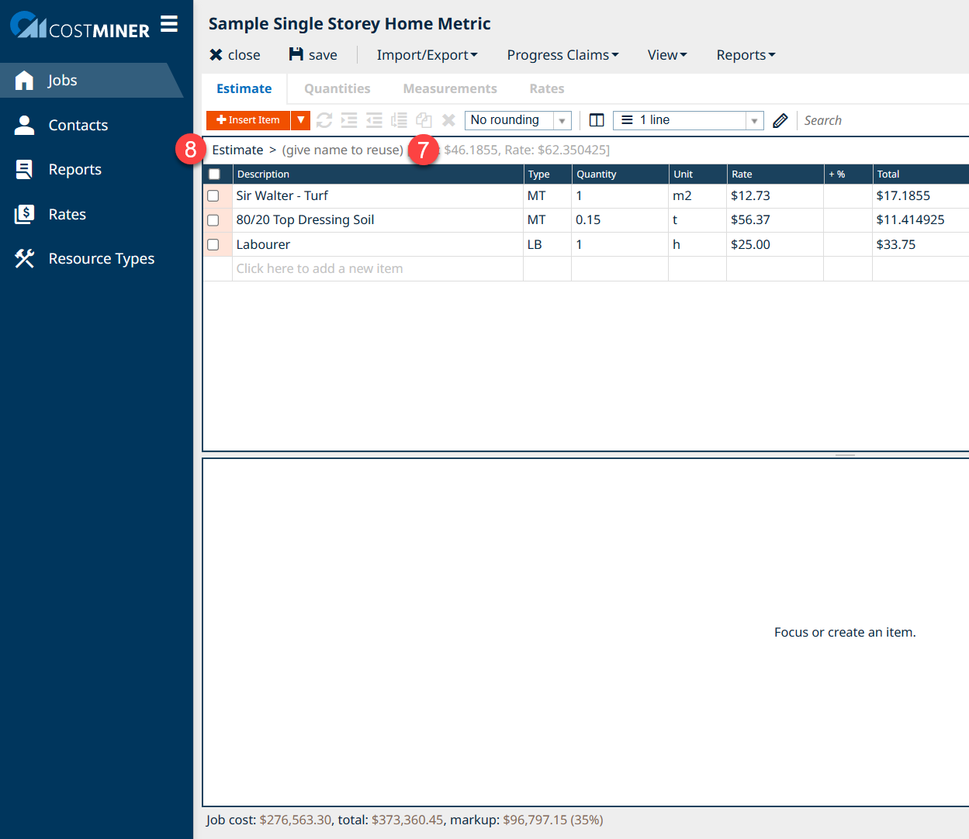This screenshot has width=969, height=839.
Task: Toggle the column layout panel icon
Action: point(597,120)
